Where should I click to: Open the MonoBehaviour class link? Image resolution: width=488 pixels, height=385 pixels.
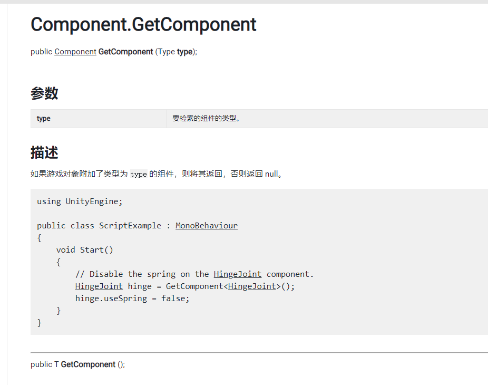pos(206,226)
